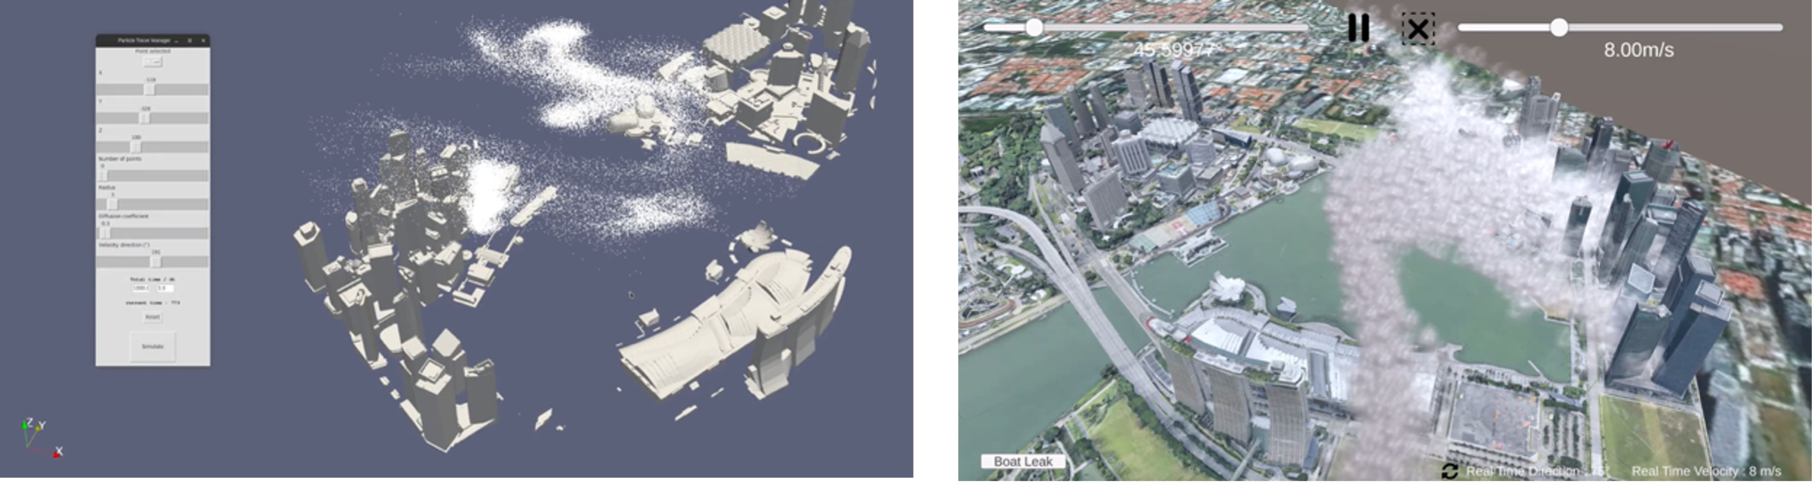The height and width of the screenshot is (485, 1814).
Task: Adjust the Z position slider
Action: pos(152,147)
